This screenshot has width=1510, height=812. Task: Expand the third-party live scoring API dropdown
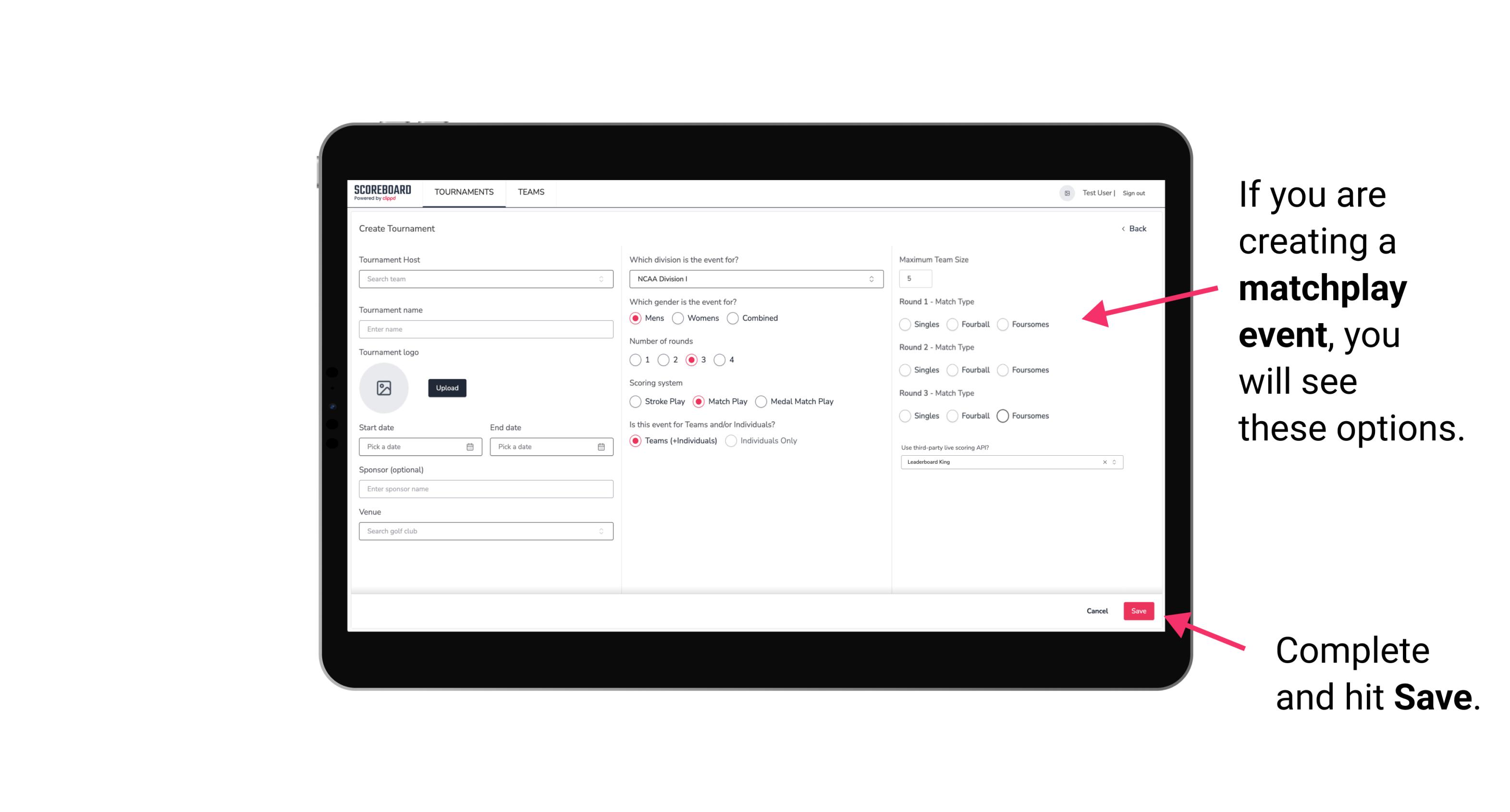(x=1112, y=461)
